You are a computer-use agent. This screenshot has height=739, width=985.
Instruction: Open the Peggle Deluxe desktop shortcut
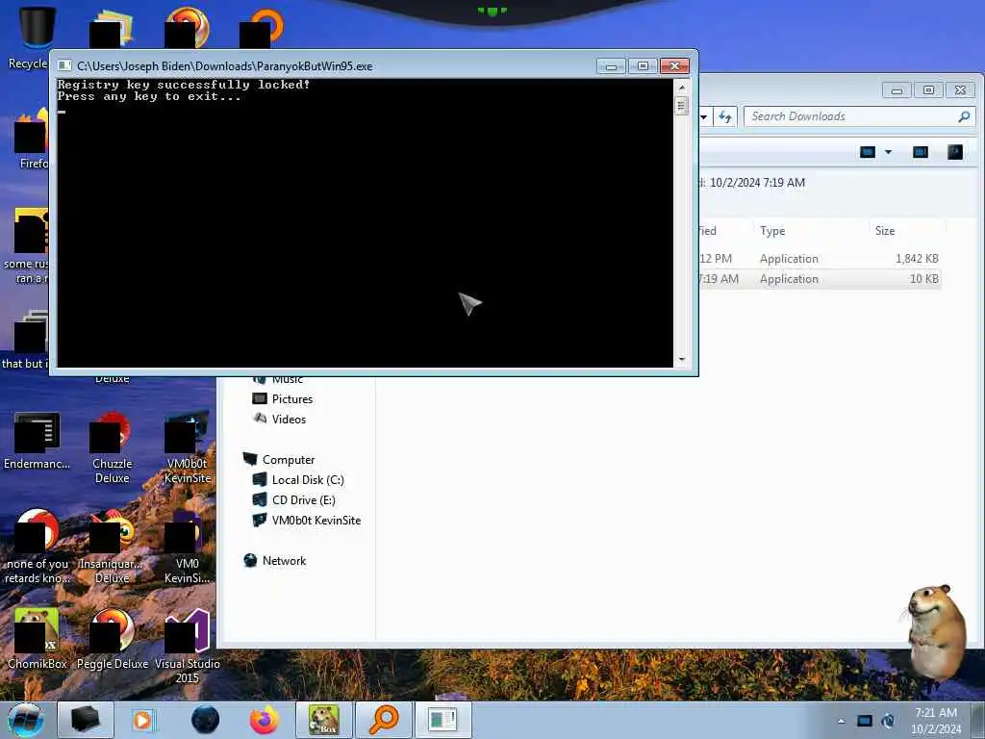point(113,639)
